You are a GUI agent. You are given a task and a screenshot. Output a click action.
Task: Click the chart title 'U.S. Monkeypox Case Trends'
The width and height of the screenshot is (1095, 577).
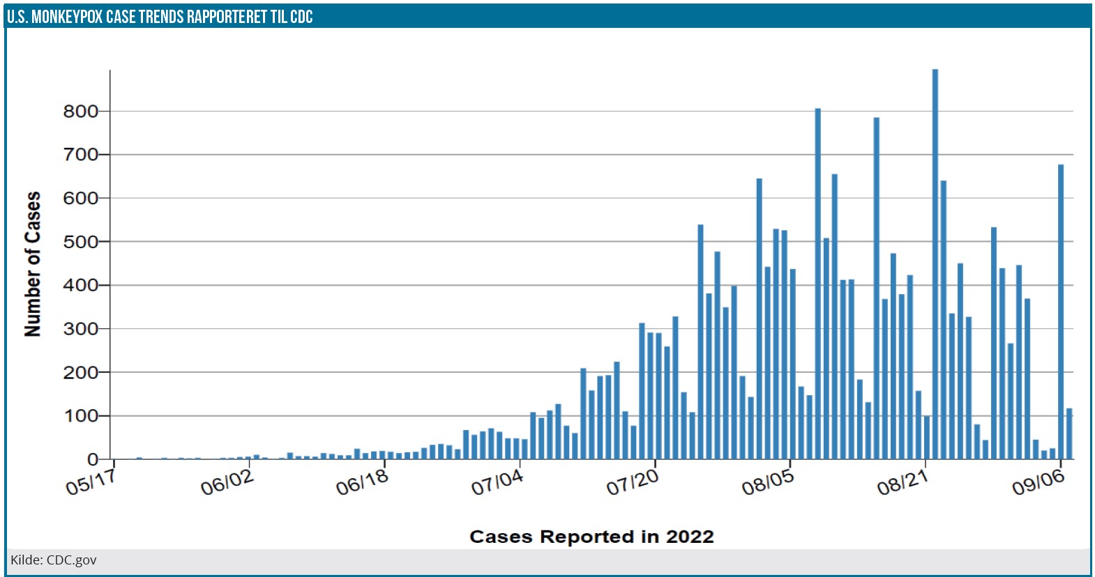click(x=160, y=17)
